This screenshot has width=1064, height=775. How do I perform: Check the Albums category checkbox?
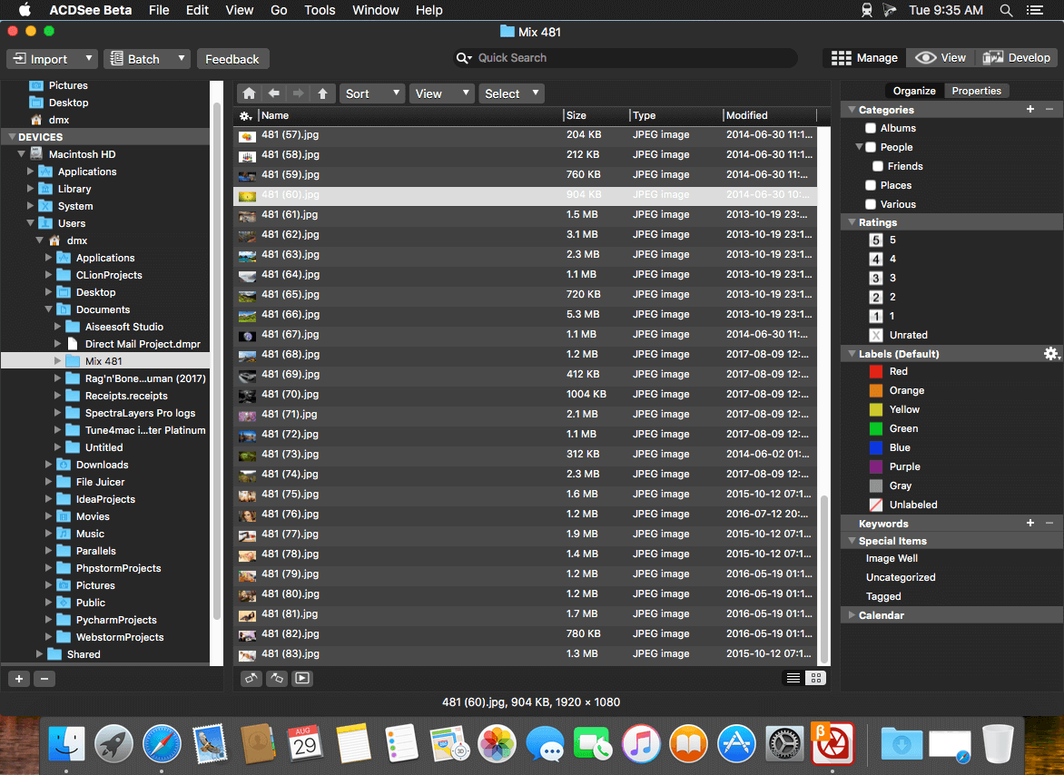click(x=871, y=128)
